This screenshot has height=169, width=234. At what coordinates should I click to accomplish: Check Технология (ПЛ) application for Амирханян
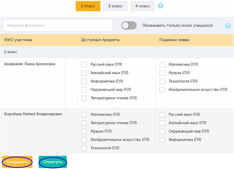point(162,81)
